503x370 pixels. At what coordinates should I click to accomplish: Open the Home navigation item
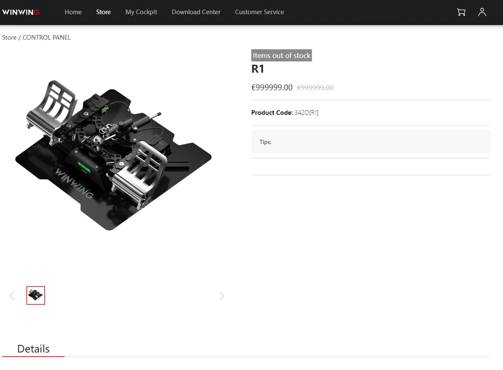coord(73,12)
